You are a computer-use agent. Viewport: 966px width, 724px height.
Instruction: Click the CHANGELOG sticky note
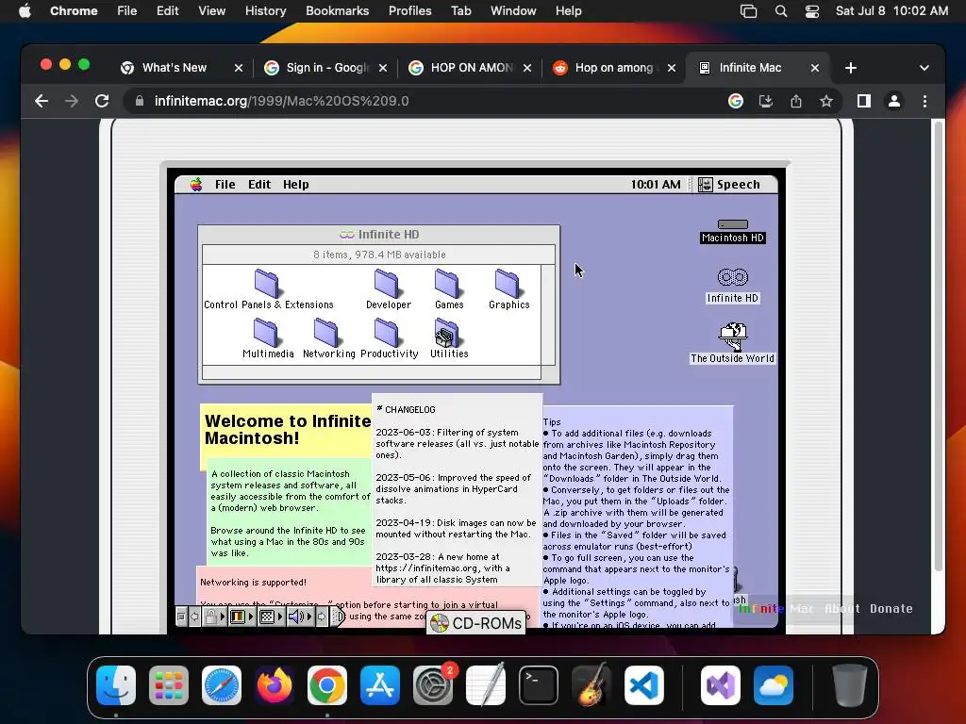coord(458,489)
